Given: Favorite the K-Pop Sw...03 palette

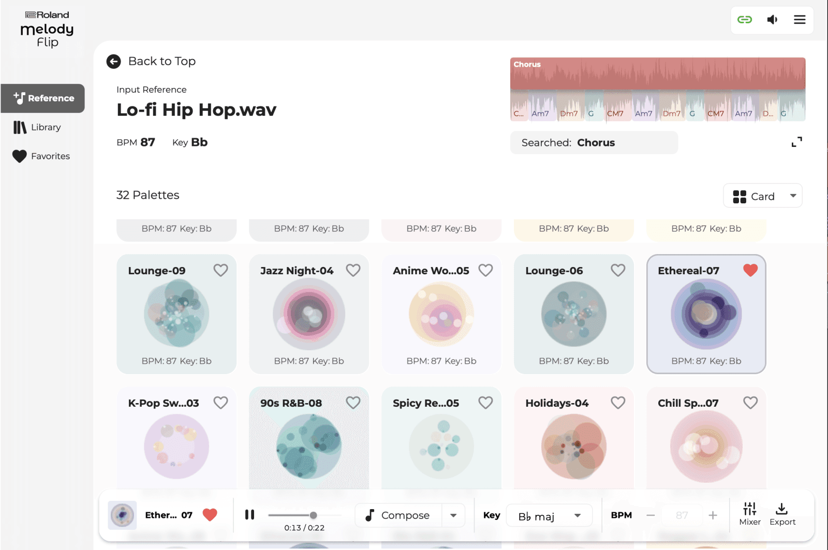Looking at the screenshot, I should pyautogui.click(x=220, y=403).
